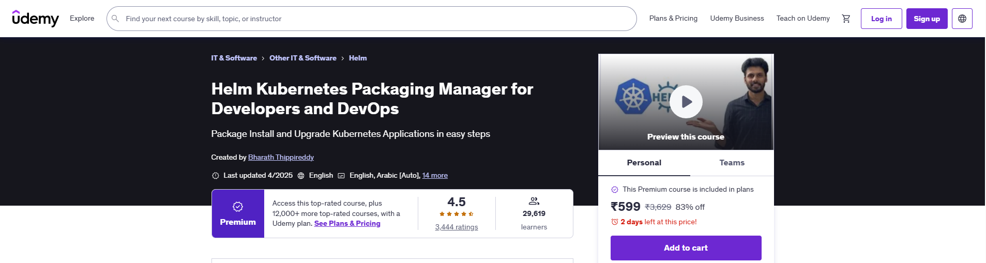This screenshot has width=986, height=263.
Task: Open the Udemy logo homepage
Action: 36,19
